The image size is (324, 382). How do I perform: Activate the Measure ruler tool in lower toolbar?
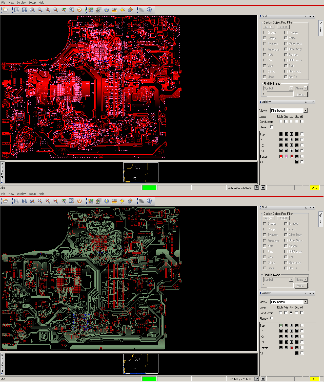coord(114,201)
